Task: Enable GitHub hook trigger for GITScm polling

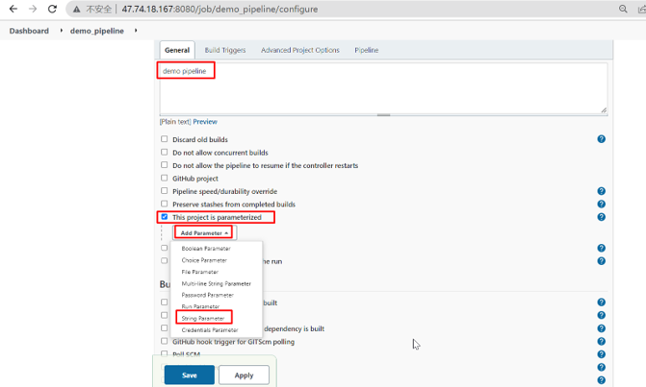Action: click(x=165, y=341)
